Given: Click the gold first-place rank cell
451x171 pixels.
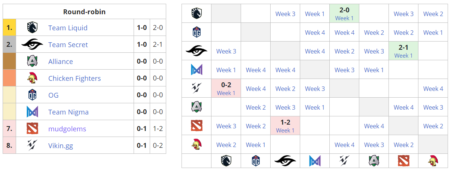Looking at the screenshot, I should point(9,28).
